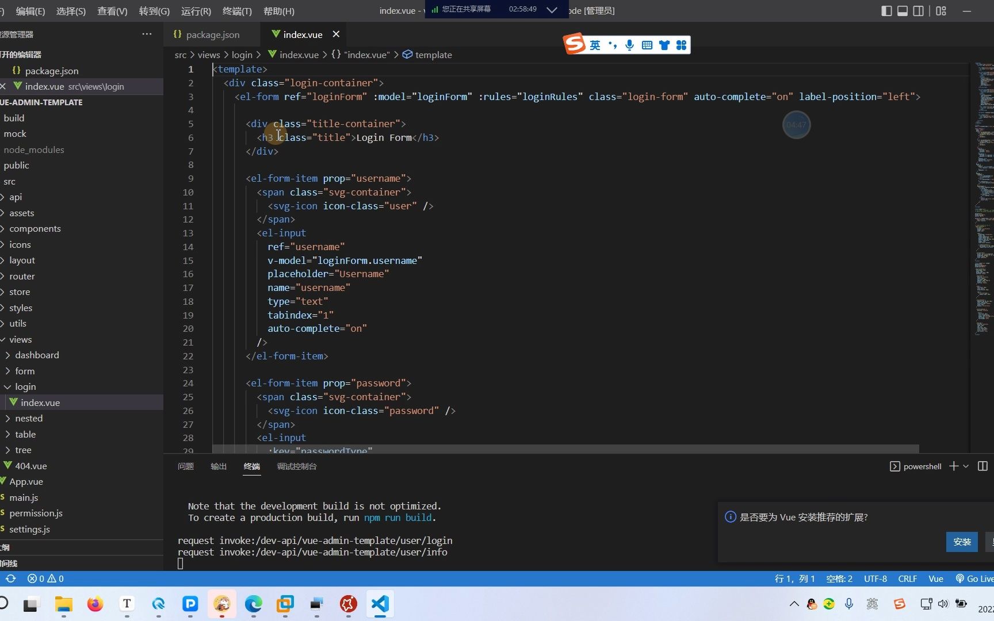This screenshot has height=621, width=994.
Task: Open a new terminal with the plus icon
Action: [x=954, y=466]
